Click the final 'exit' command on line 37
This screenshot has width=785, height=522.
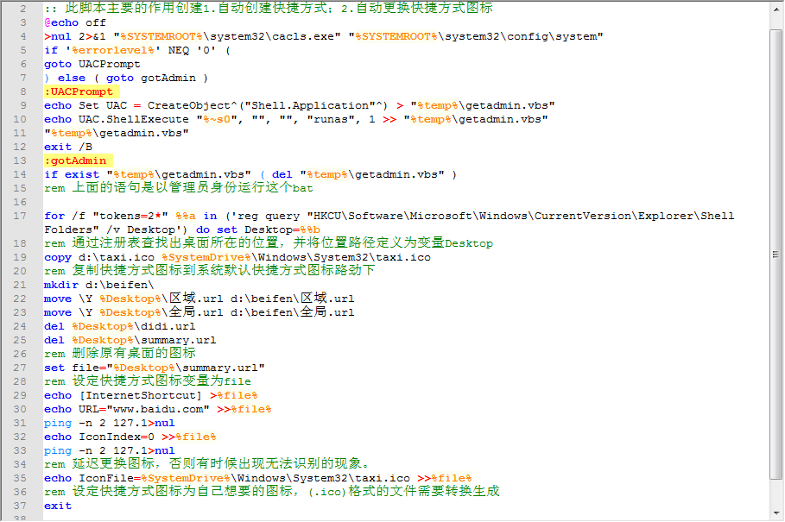(58, 506)
